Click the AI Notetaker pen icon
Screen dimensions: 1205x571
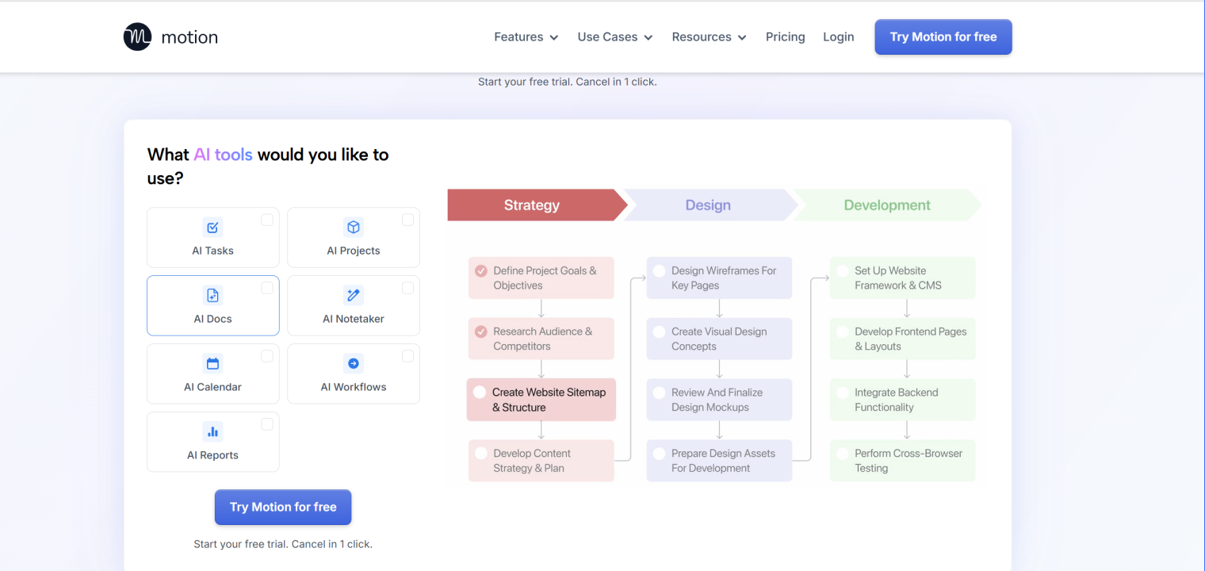pyautogui.click(x=353, y=294)
